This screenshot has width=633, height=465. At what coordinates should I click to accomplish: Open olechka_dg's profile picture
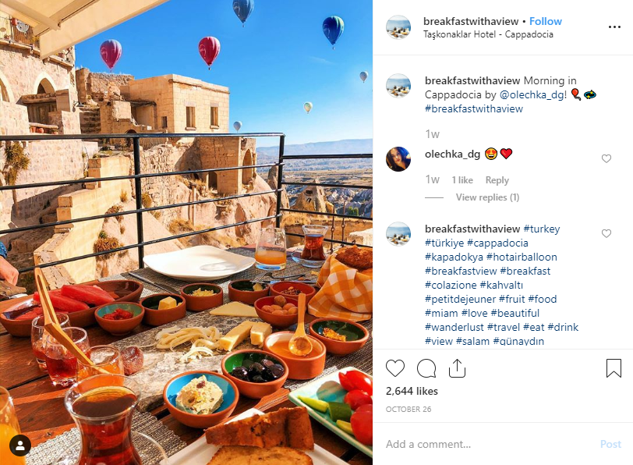(398, 159)
